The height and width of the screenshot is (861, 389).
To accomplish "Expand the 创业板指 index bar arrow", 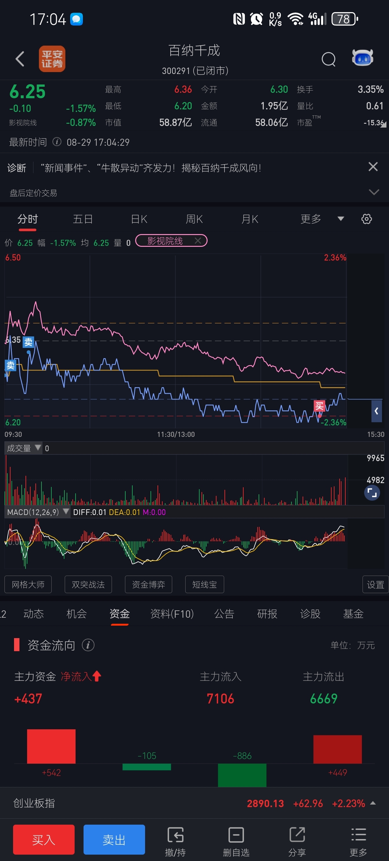I will coord(373,803).
